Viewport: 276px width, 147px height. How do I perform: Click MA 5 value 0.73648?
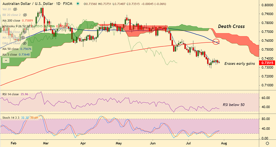tap(24, 55)
